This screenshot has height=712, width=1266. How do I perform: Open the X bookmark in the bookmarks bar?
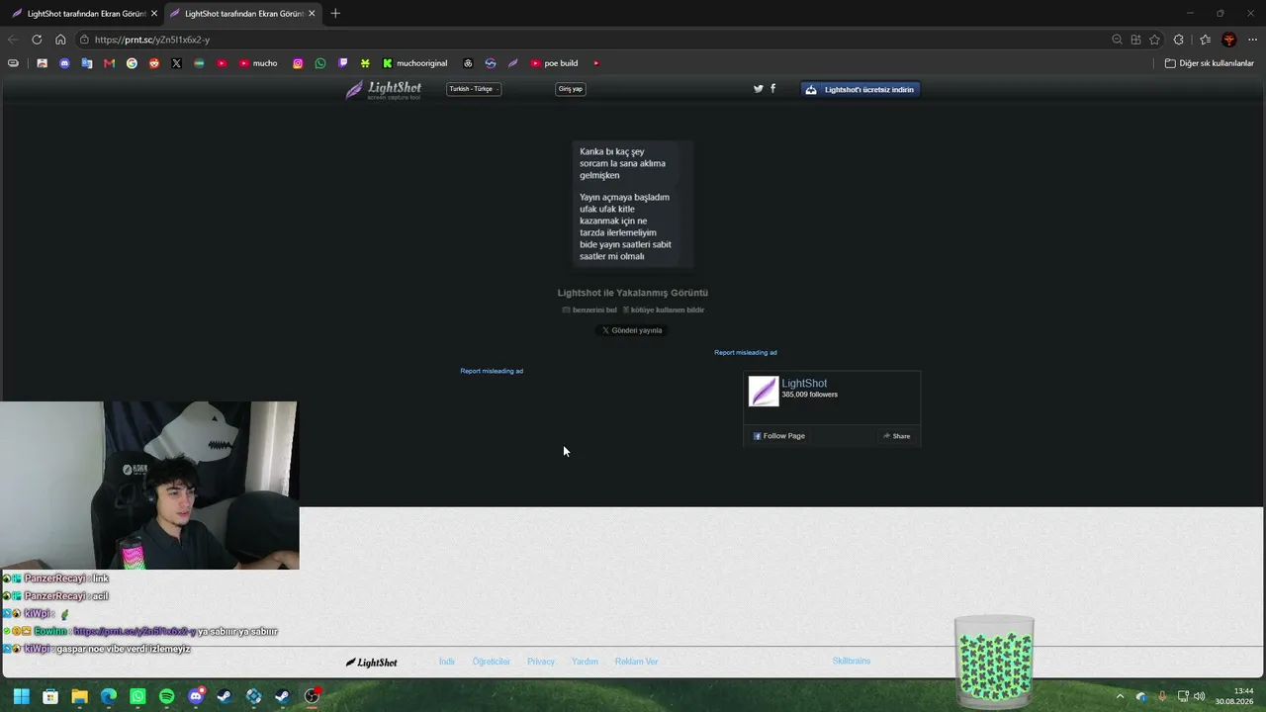176,63
